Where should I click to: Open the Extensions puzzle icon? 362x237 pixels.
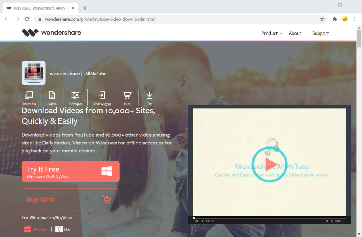[x=334, y=19]
